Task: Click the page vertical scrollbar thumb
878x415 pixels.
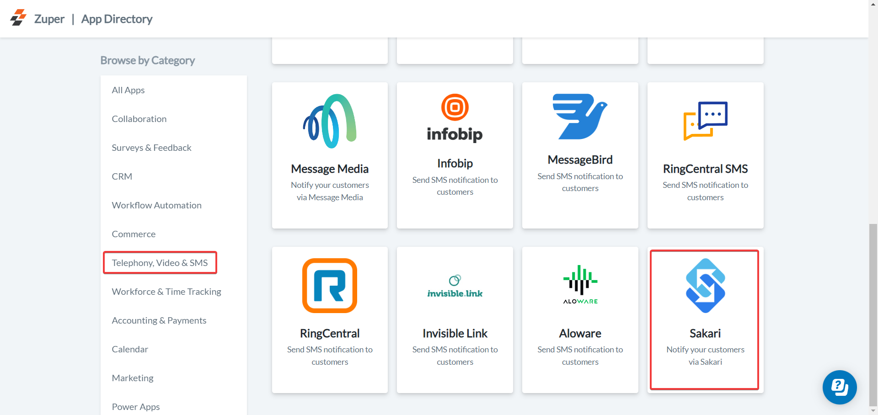Action: (873, 314)
